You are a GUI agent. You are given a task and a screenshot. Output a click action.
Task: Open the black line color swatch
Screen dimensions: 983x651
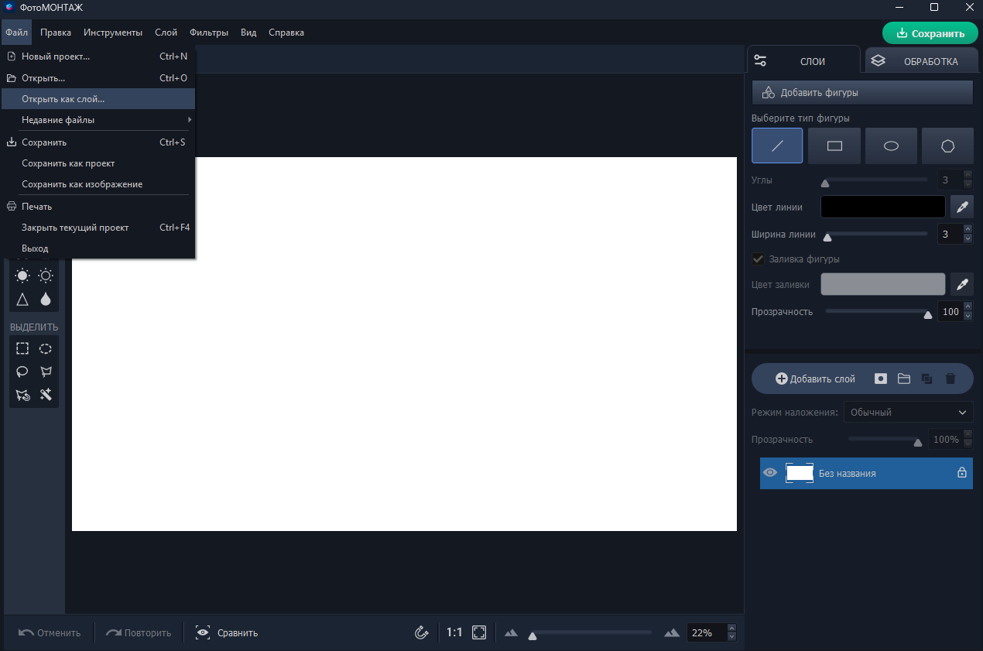(x=883, y=207)
